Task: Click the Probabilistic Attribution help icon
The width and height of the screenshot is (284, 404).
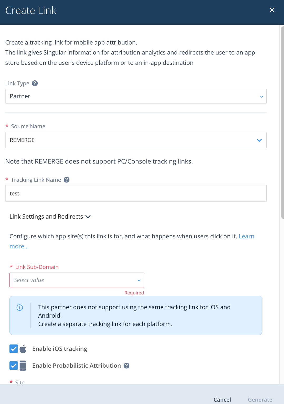Action: click(x=126, y=366)
